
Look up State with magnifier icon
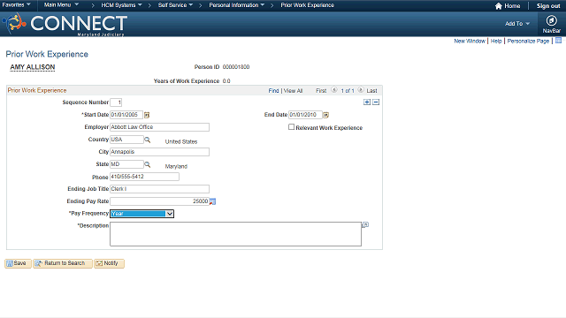coord(148,164)
